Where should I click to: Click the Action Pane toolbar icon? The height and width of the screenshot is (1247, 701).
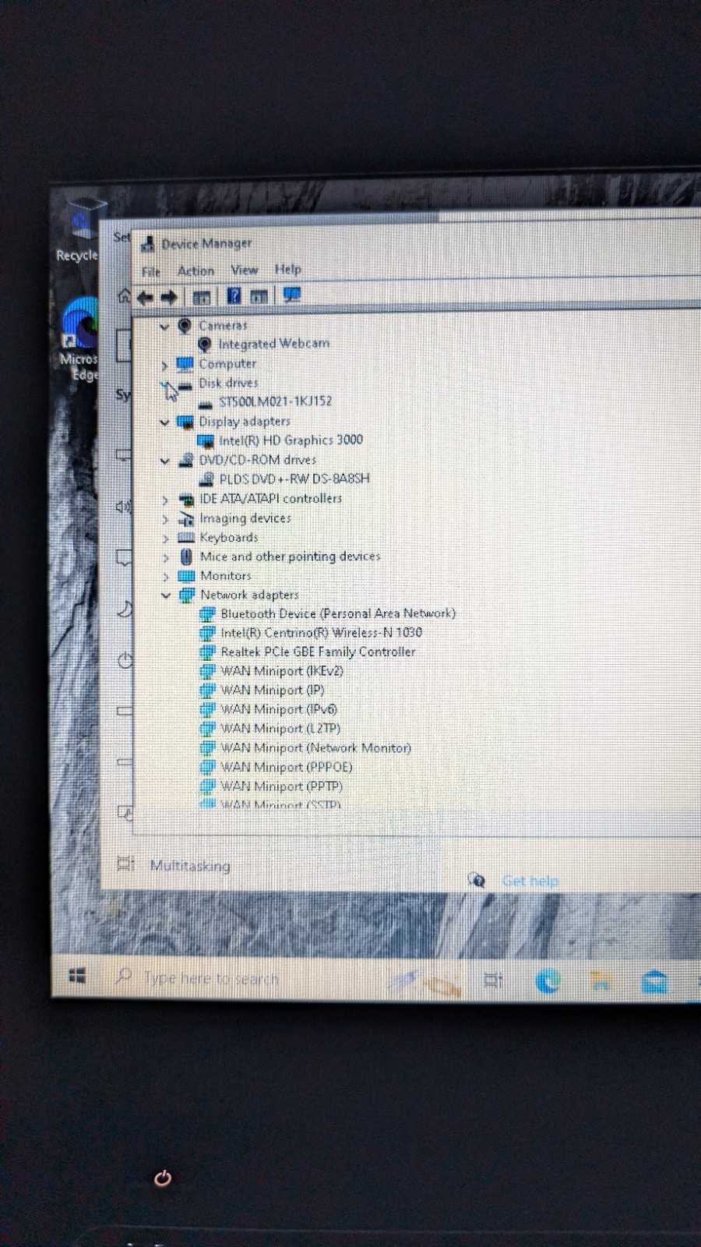[259, 296]
